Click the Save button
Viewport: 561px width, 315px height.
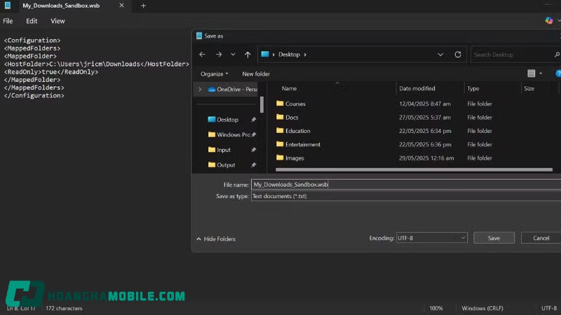click(x=494, y=238)
